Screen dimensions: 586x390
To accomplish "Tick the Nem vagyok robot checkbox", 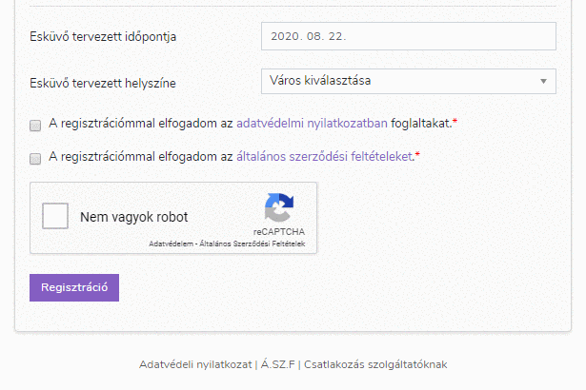I will point(55,216).
